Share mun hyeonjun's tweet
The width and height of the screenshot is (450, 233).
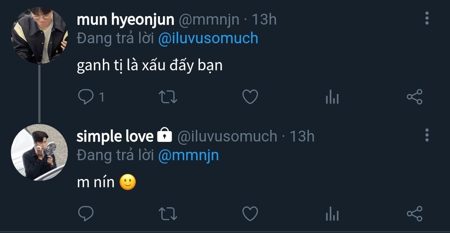(414, 97)
